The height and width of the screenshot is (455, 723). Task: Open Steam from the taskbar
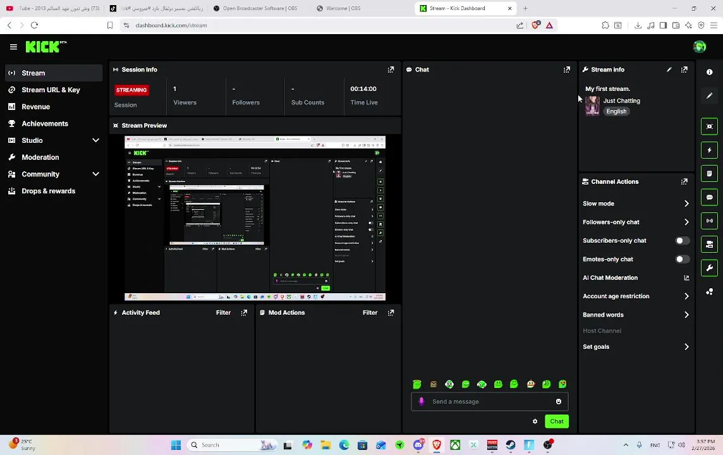[511, 445]
